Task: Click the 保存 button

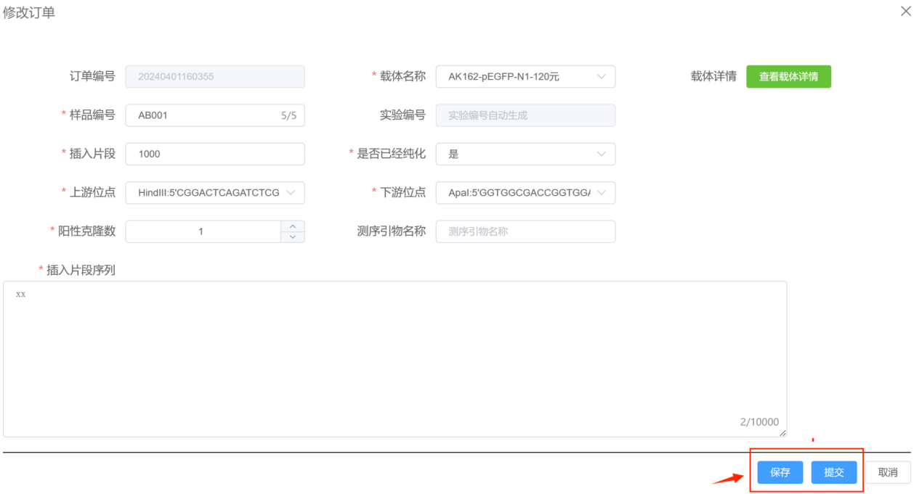Action: [x=780, y=472]
